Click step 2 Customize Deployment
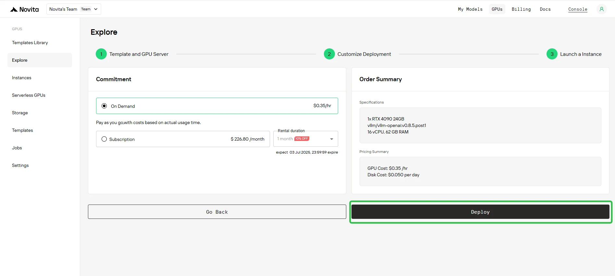615x276 pixels. tap(358, 54)
